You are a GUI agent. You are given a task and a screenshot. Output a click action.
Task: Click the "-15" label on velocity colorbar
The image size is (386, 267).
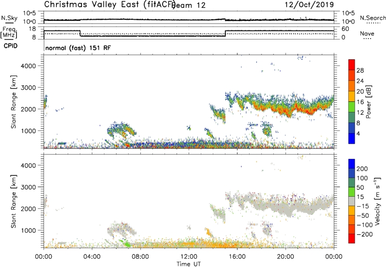click(x=362, y=206)
